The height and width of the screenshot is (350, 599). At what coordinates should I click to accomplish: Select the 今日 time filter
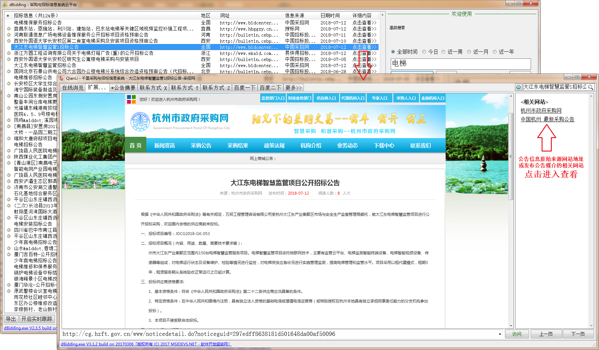pyautogui.click(x=424, y=52)
